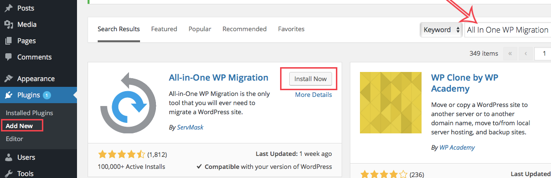Switch to the Featured tab
The height and width of the screenshot is (178, 551).
[164, 29]
